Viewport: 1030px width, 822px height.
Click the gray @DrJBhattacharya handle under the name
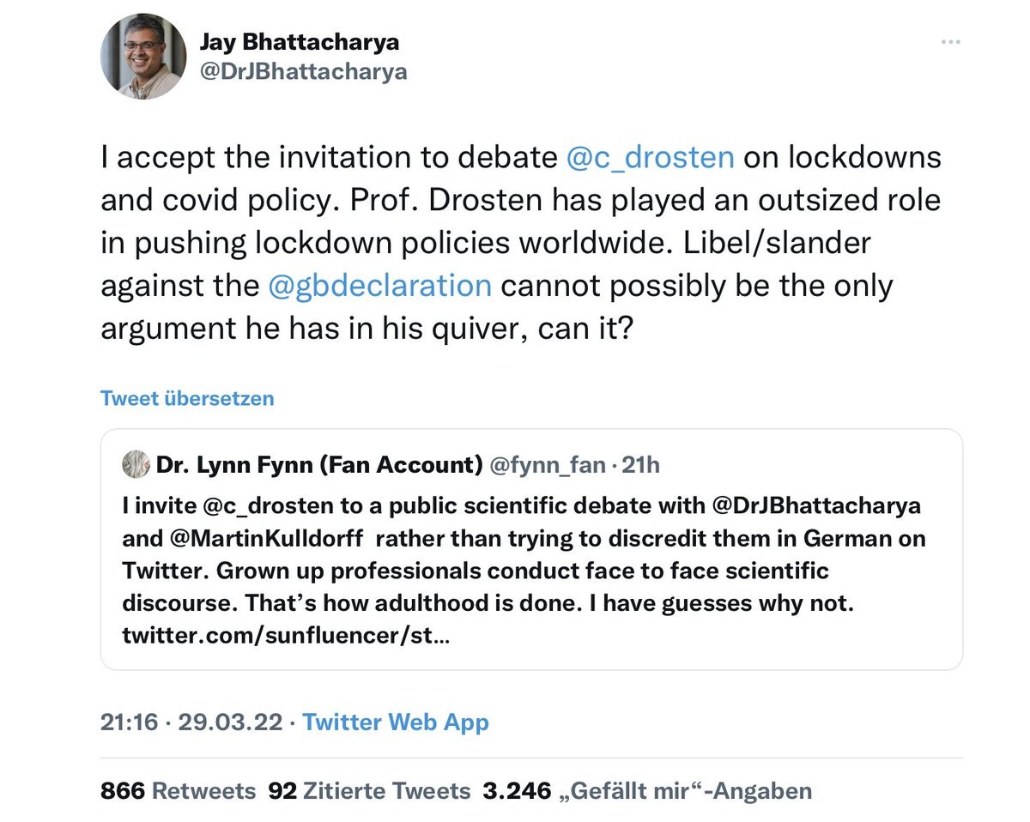[x=303, y=73]
